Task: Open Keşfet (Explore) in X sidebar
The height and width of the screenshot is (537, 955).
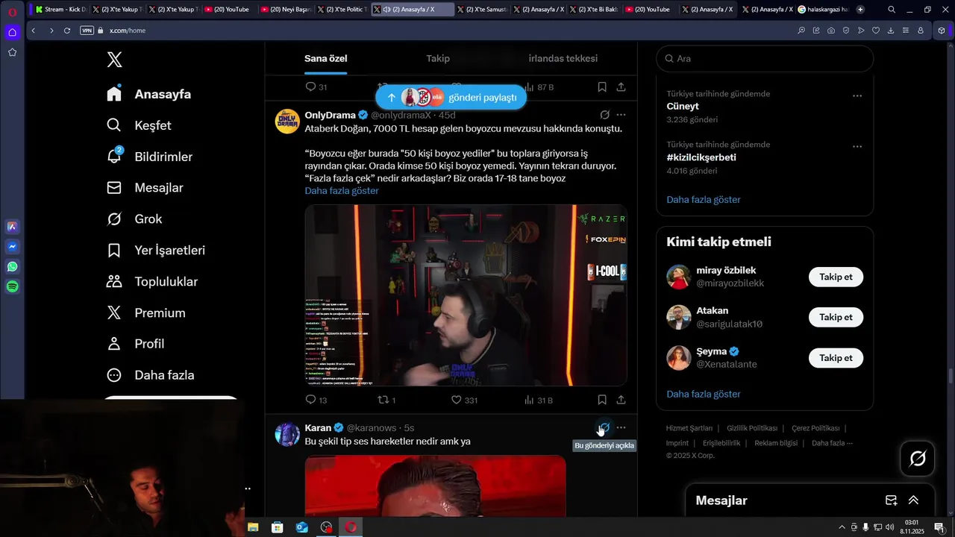Action: (139, 125)
